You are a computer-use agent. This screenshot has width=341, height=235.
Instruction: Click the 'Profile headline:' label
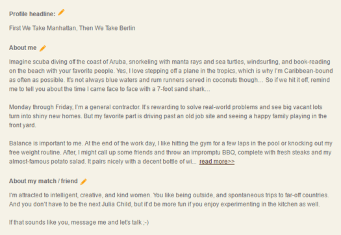point(32,14)
